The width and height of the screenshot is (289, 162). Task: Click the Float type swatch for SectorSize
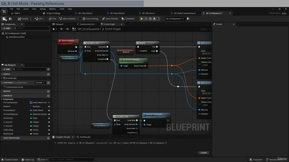[31, 118]
